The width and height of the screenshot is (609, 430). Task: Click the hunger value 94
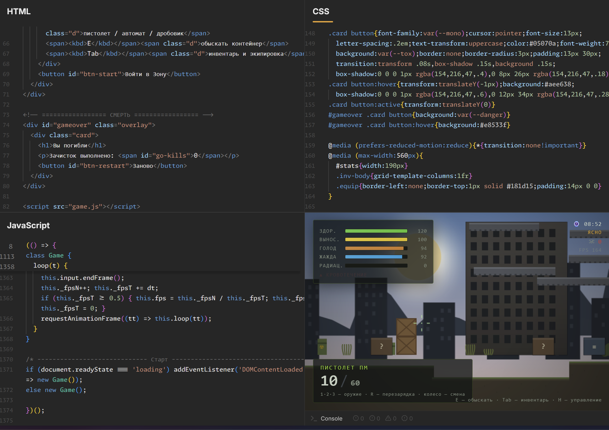(x=424, y=248)
